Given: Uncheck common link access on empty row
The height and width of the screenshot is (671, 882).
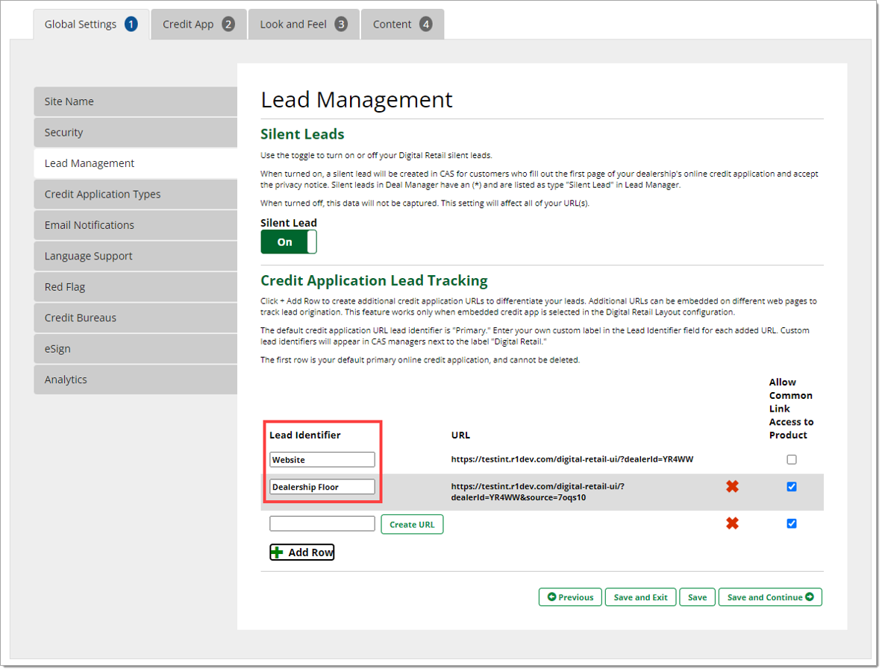Looking at the screenshot, I should (791, 523).
